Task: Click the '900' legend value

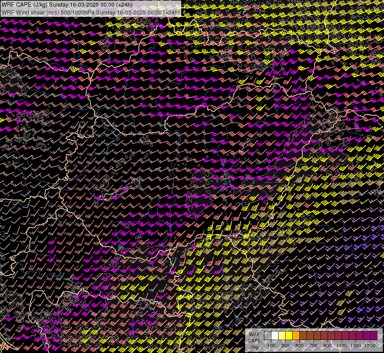Action: pyautogui.click(x=328, y=346)
